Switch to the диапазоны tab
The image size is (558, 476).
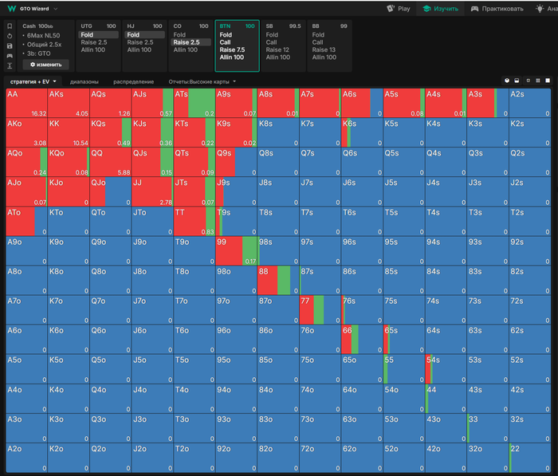[84, 81]
